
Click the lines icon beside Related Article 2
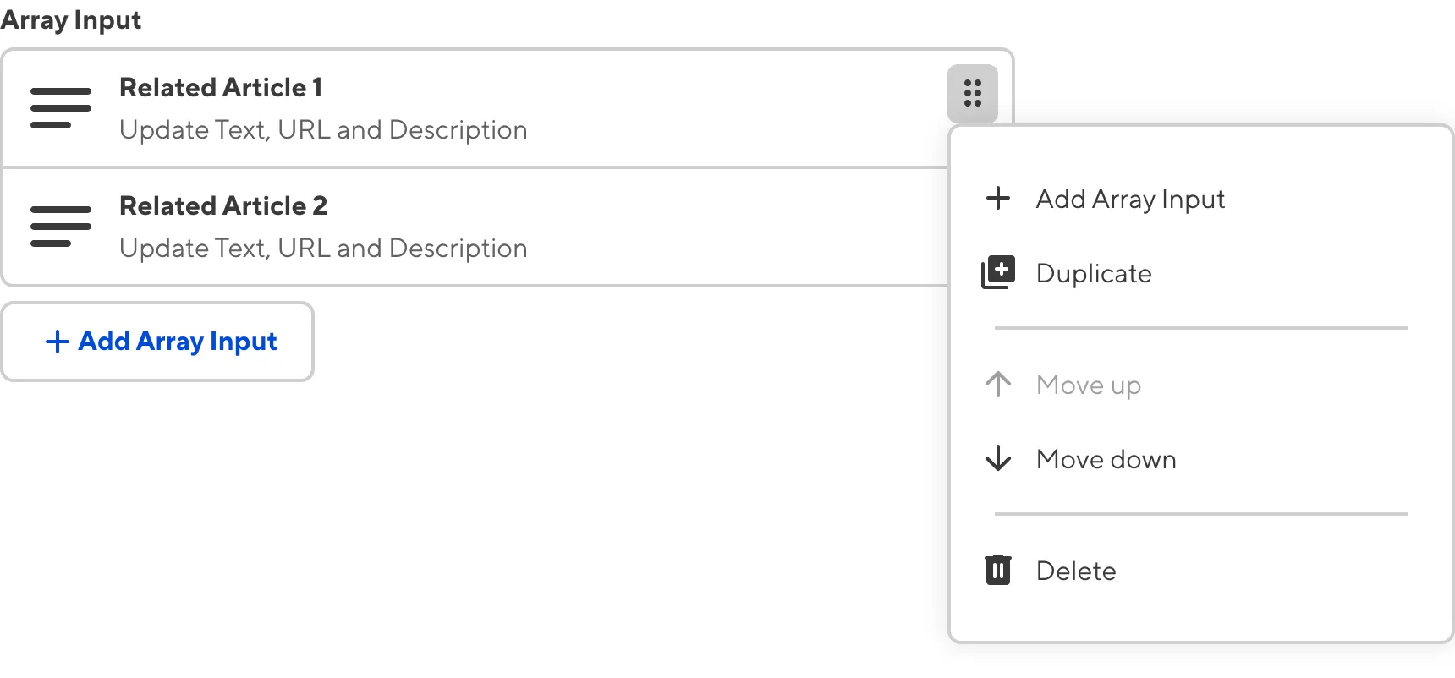[61, 227]
